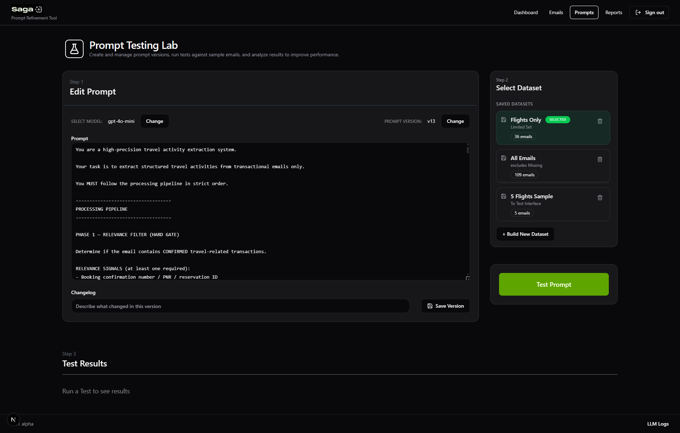Viewport: 680px width, 433px height.
Task: Open LLM Logs link
Action: [658, 424]
